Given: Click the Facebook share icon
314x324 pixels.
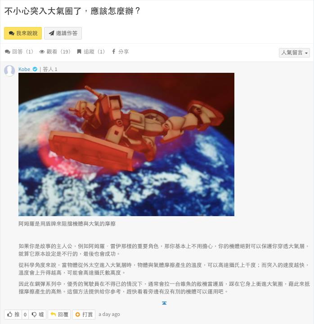Looking at the screenshot, I should pos(113,51).
